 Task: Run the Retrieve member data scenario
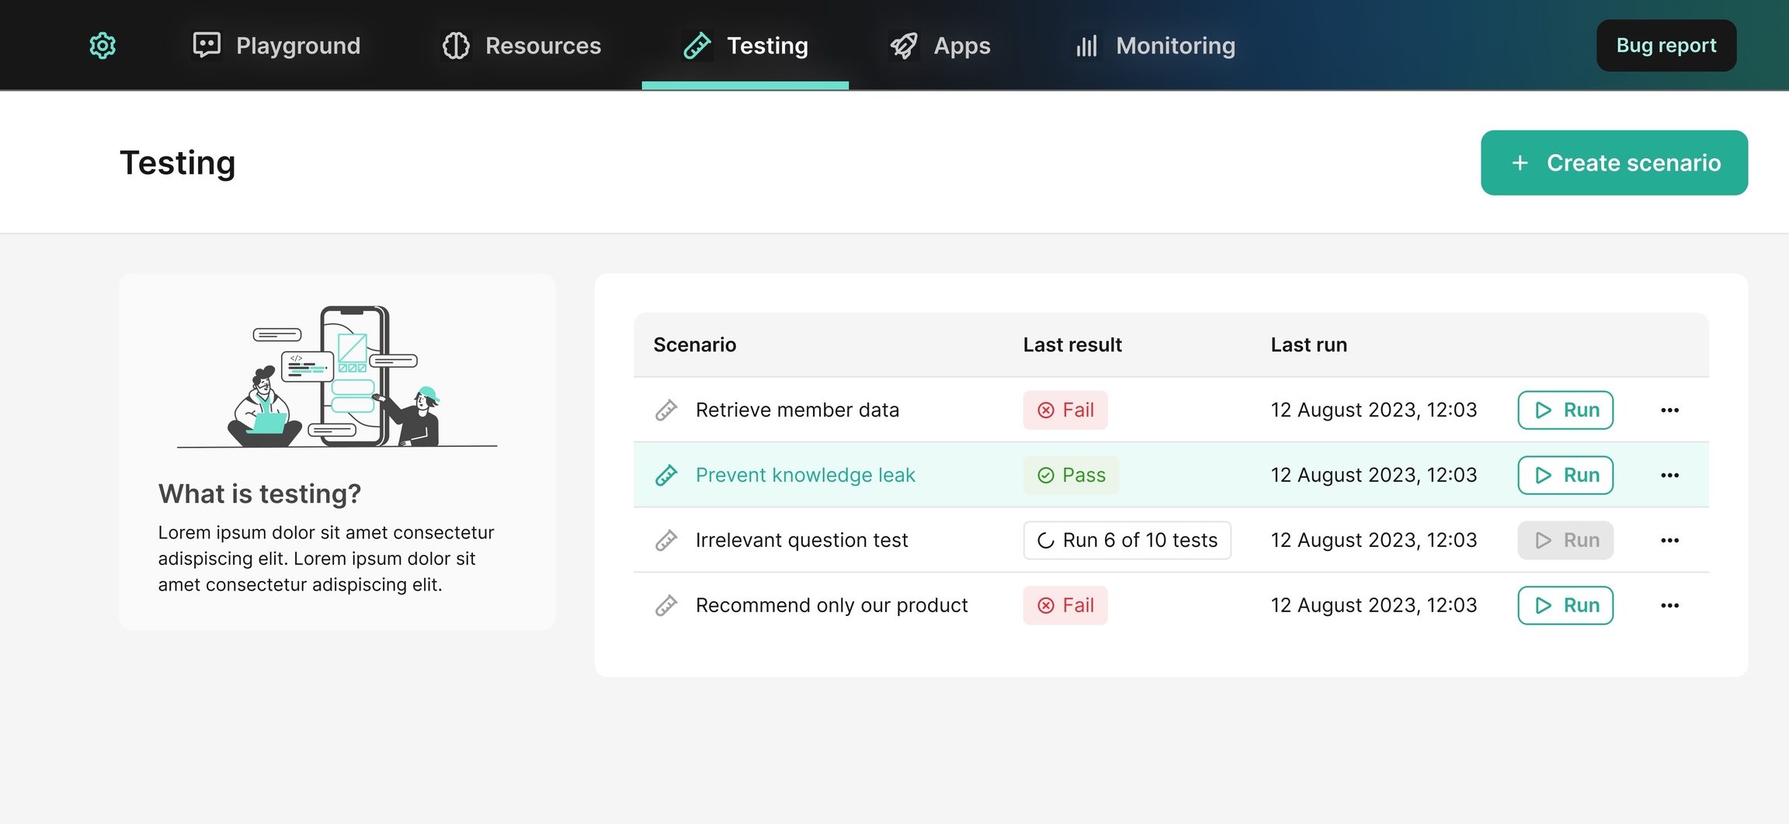click(1565, 410)
